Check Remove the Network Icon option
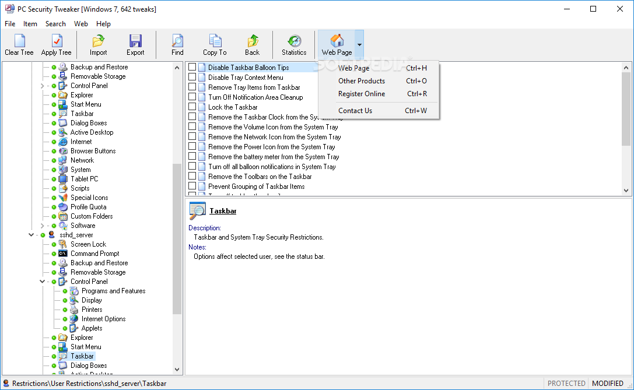The image size is (634, 390). click(x=192, y=136)
